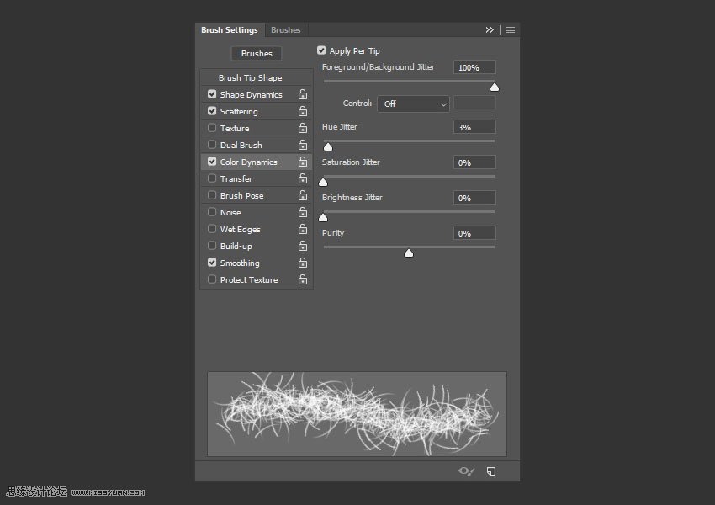Click the live tip brush preview eye icon

pyautogui.click(x=466, y=471)
